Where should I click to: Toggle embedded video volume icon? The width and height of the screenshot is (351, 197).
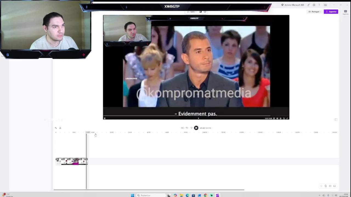coord(277,118)
